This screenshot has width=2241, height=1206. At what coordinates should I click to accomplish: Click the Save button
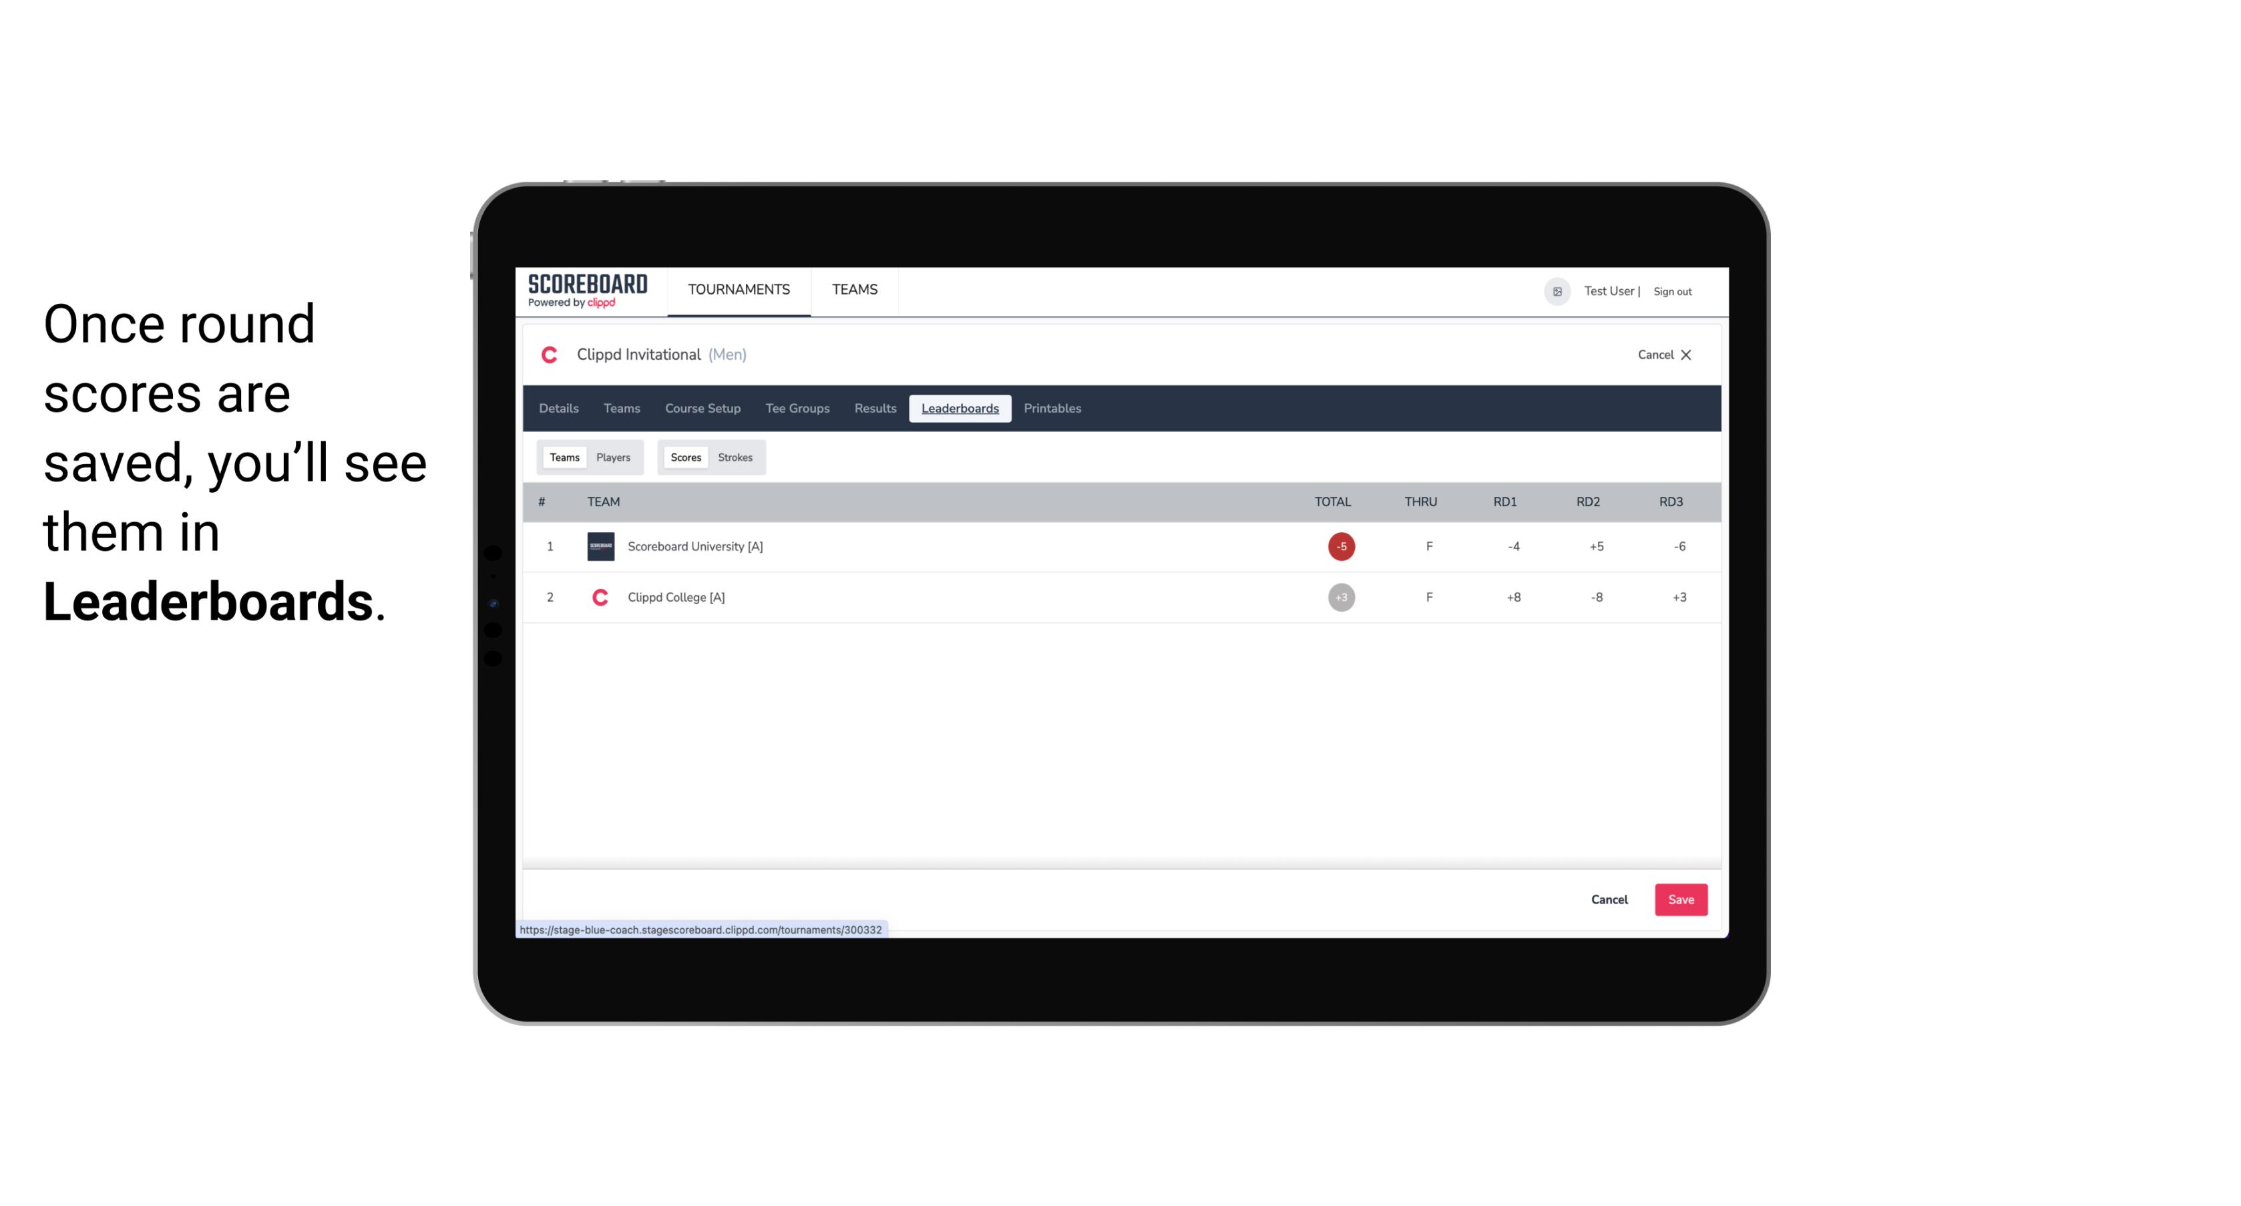click(1679, 899)
